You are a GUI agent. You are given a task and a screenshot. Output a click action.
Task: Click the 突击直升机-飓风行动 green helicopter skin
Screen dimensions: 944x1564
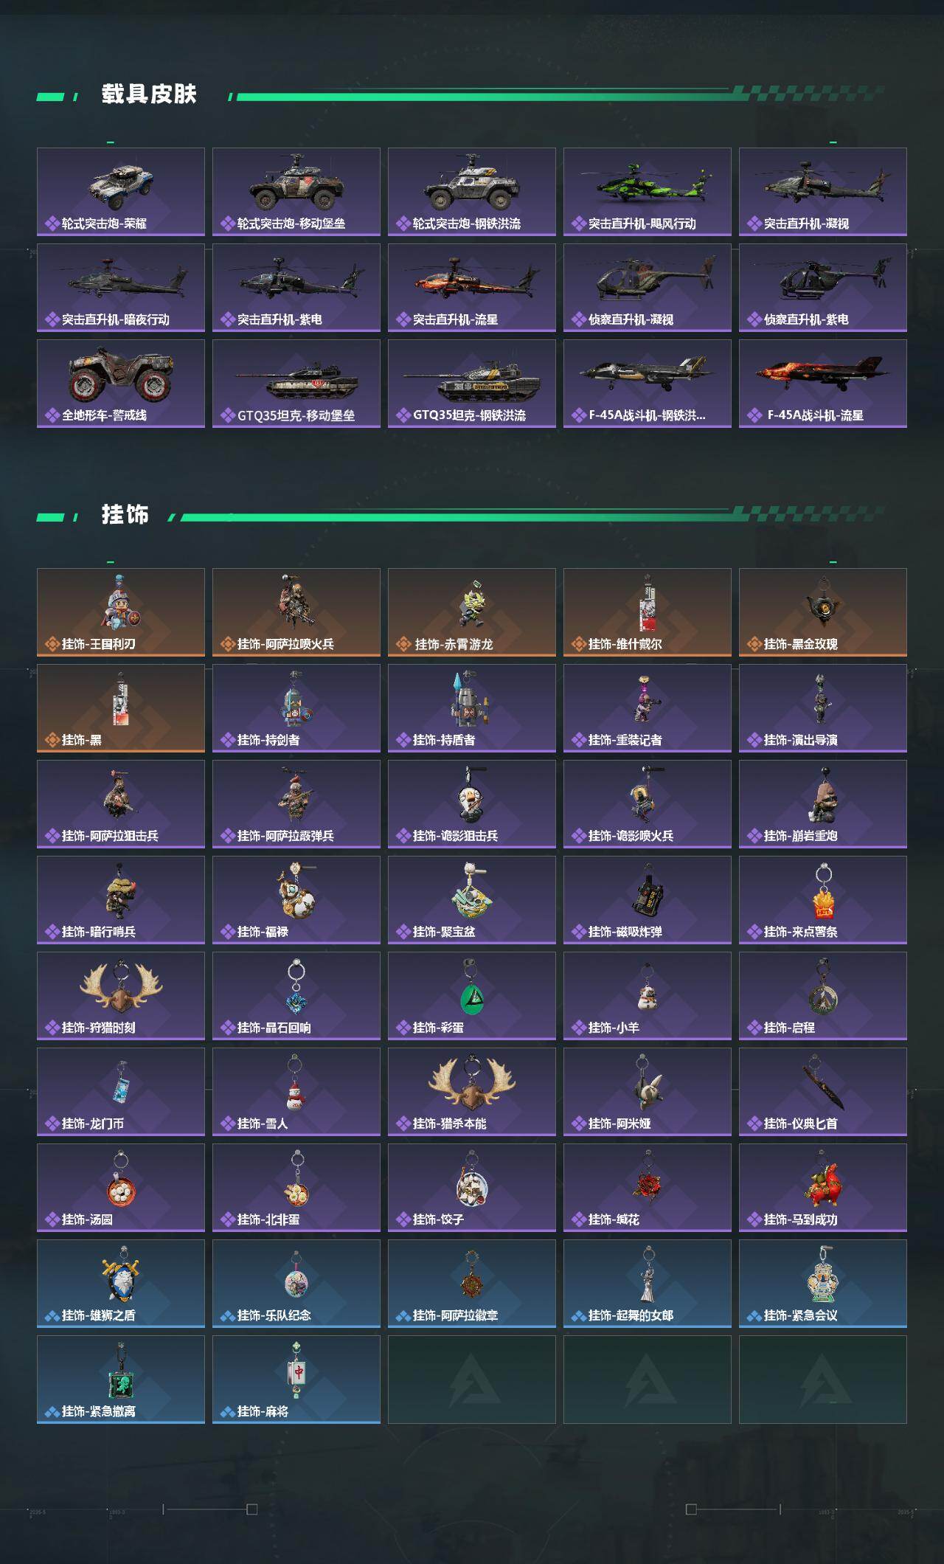[x=648, y=192]
